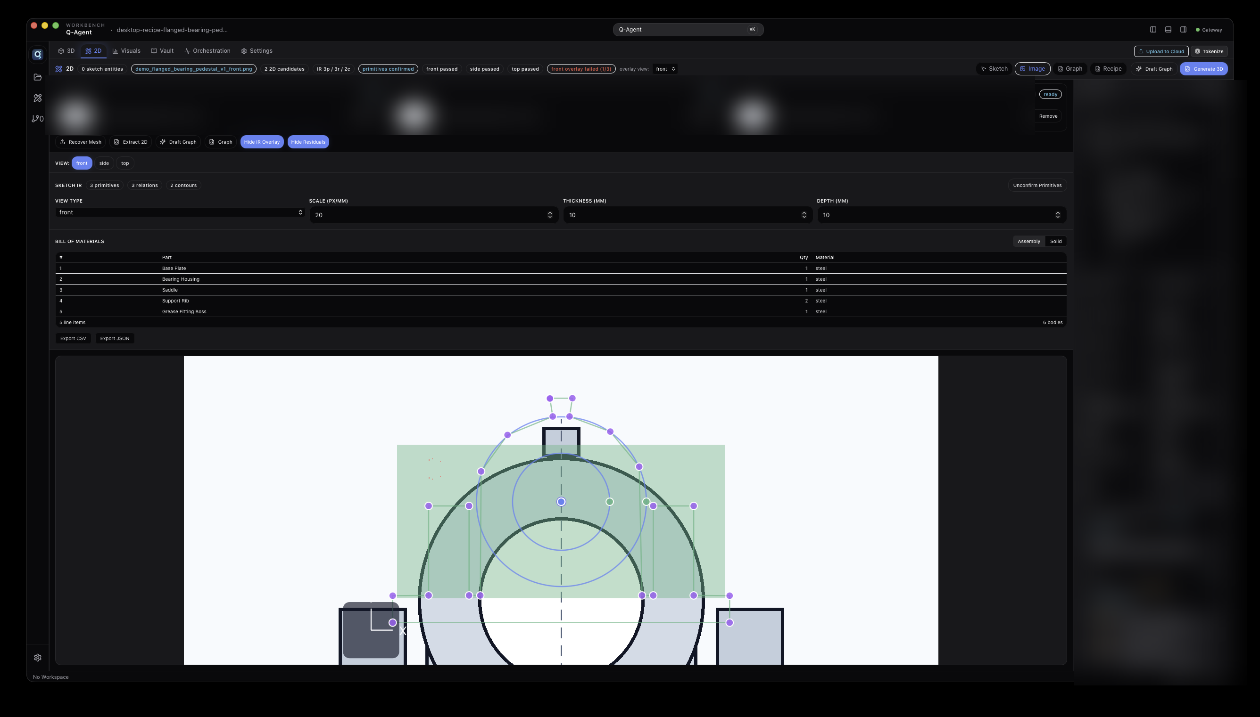Image resolution: width=1260 pixels, height=717 pixels.
Task: Click the 3 relations chip
Action: [144, 185]
